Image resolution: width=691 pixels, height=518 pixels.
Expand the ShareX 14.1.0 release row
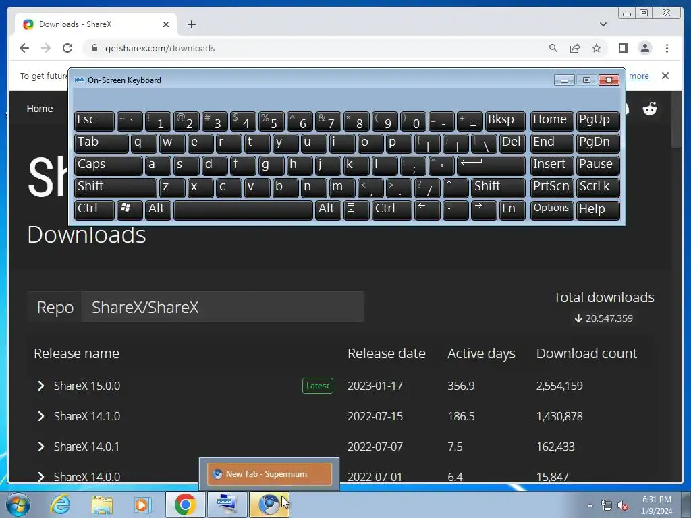tap(41, 416)
